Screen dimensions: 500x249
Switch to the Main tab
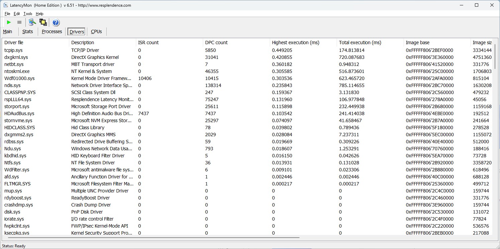[x=8, y=31]
